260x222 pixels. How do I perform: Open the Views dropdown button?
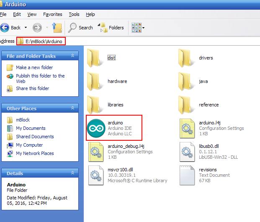(x=138, y=28)
